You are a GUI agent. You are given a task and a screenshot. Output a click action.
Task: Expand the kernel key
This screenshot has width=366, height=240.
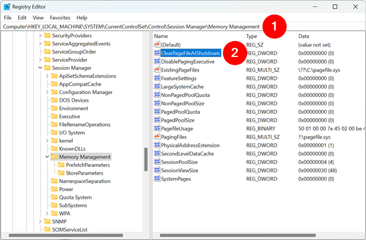(x=47, y=141)
